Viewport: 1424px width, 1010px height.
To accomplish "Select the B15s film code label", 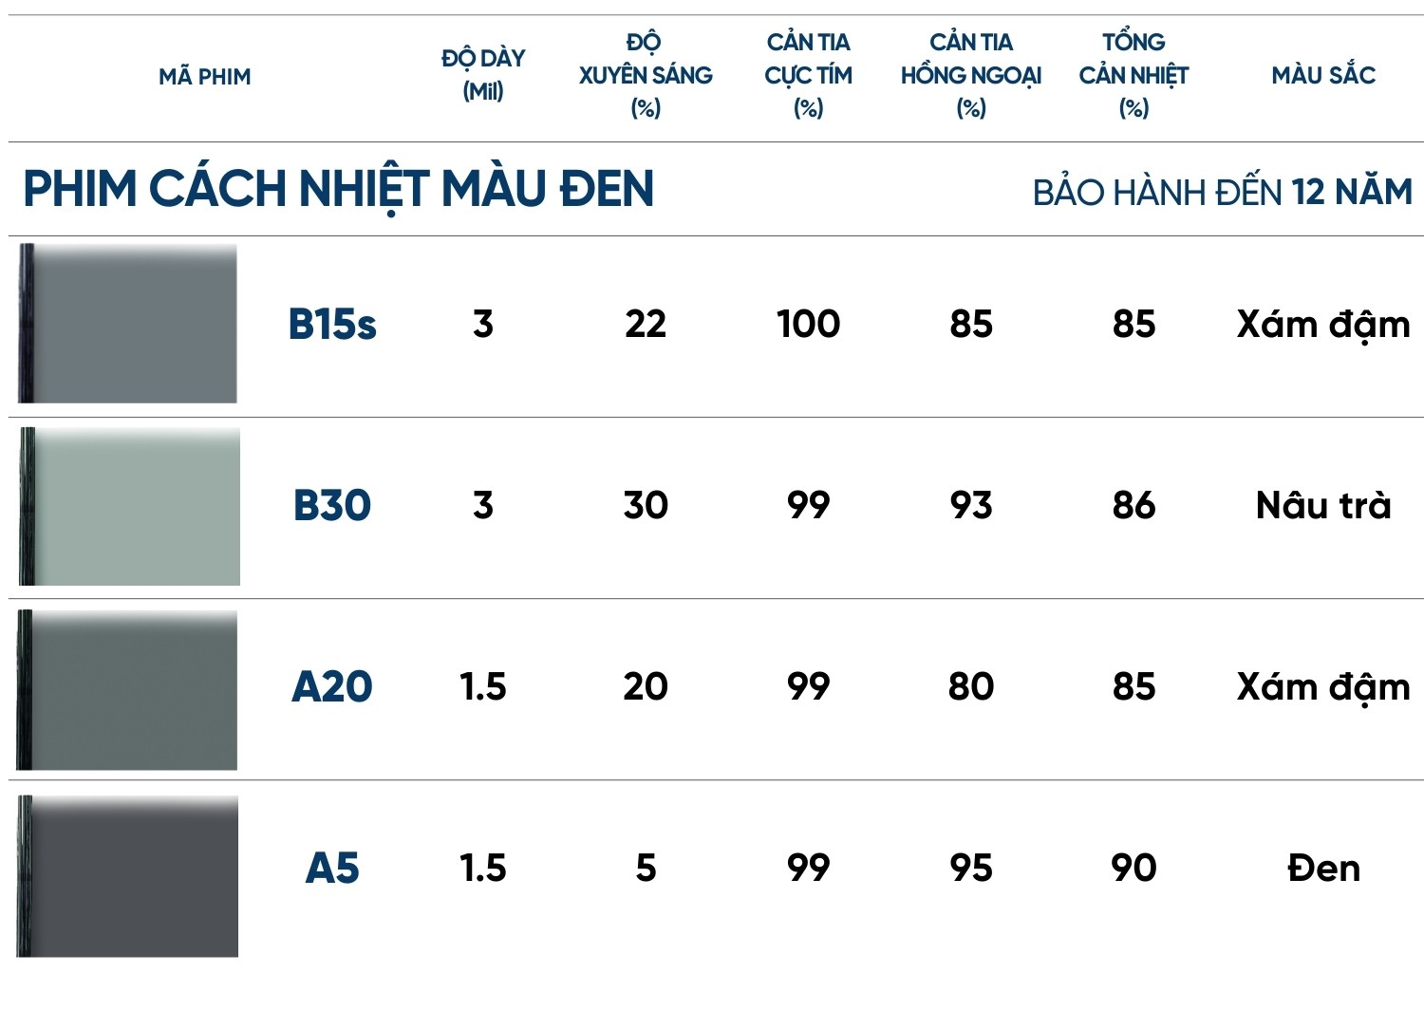I will pyautogui.click(x=332, y=325).
